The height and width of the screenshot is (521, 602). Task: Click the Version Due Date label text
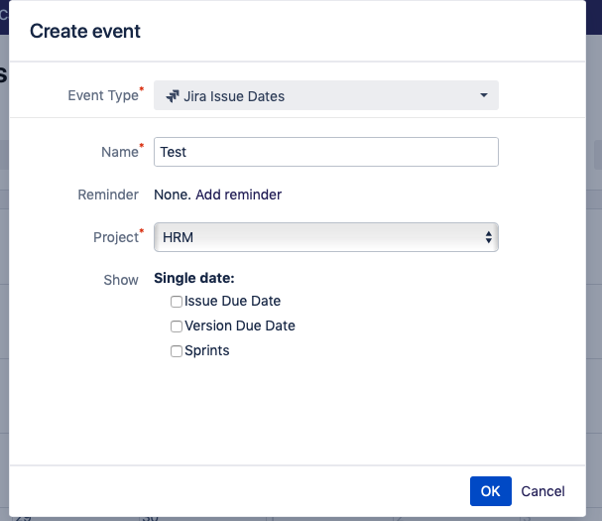tap(240, 326)
